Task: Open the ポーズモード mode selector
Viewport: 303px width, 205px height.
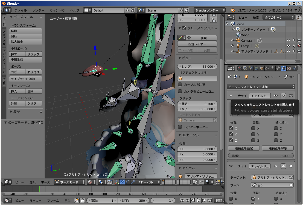Action: click(69, 182)
